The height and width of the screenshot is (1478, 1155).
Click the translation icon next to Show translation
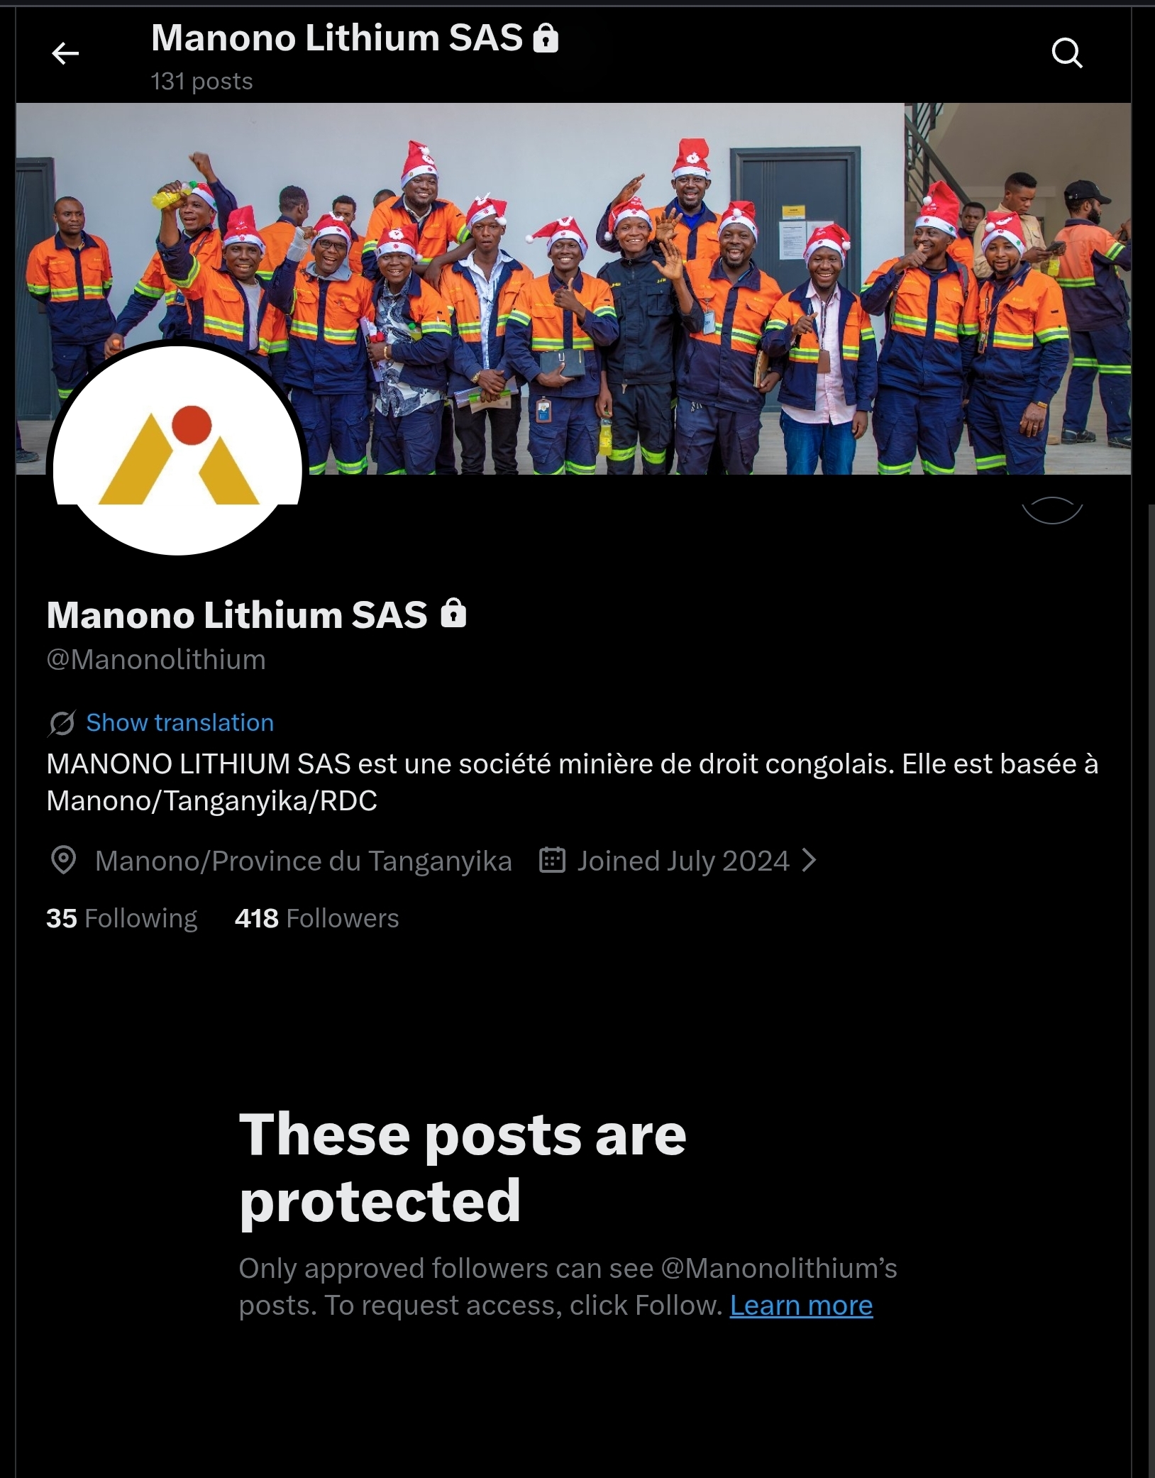pyautogui.click(x=62, y=723)
